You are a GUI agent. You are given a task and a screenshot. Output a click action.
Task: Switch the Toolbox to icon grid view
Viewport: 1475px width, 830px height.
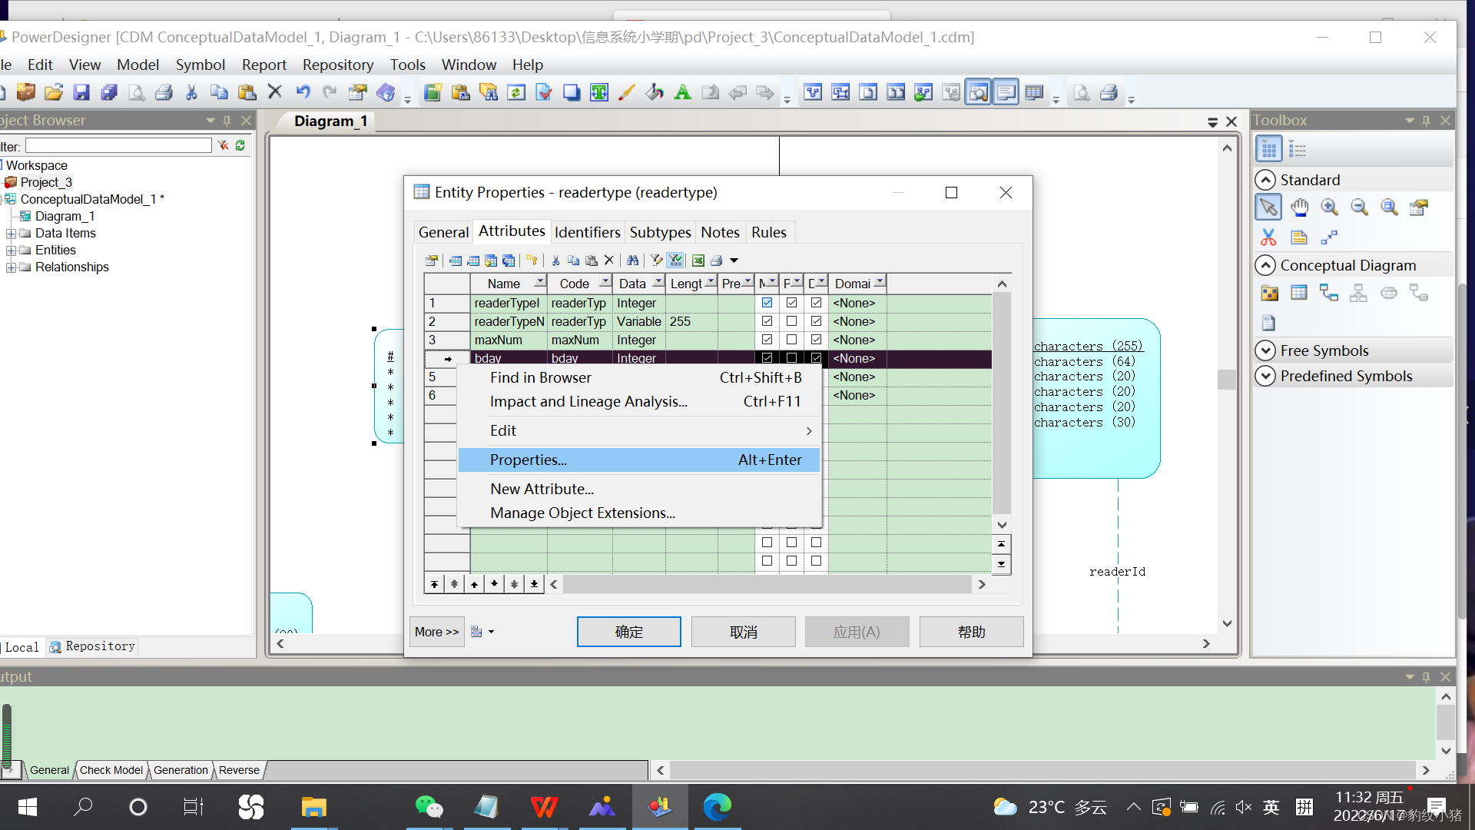click(x=1269, y=149)
